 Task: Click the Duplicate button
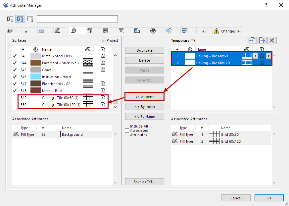coord(144,50)
